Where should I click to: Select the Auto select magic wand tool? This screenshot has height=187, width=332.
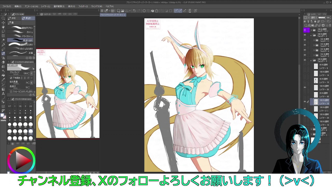pyautogui.click(x=3, y=40)
